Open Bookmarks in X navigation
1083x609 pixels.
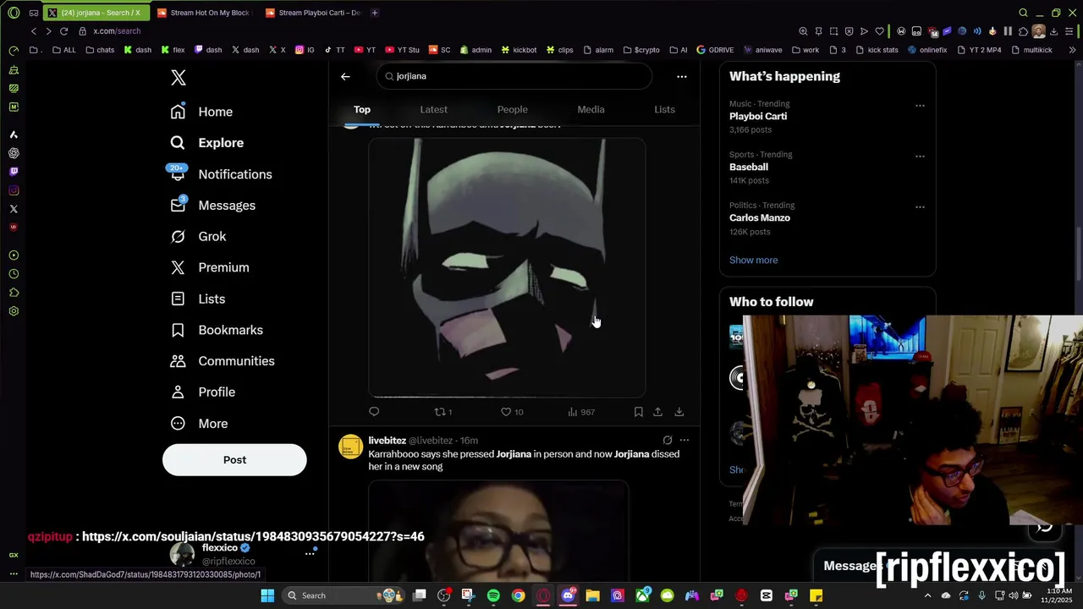point(217,330)
